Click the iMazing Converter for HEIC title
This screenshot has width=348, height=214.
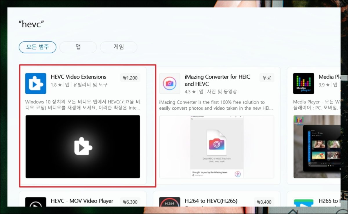coord(217,80)
